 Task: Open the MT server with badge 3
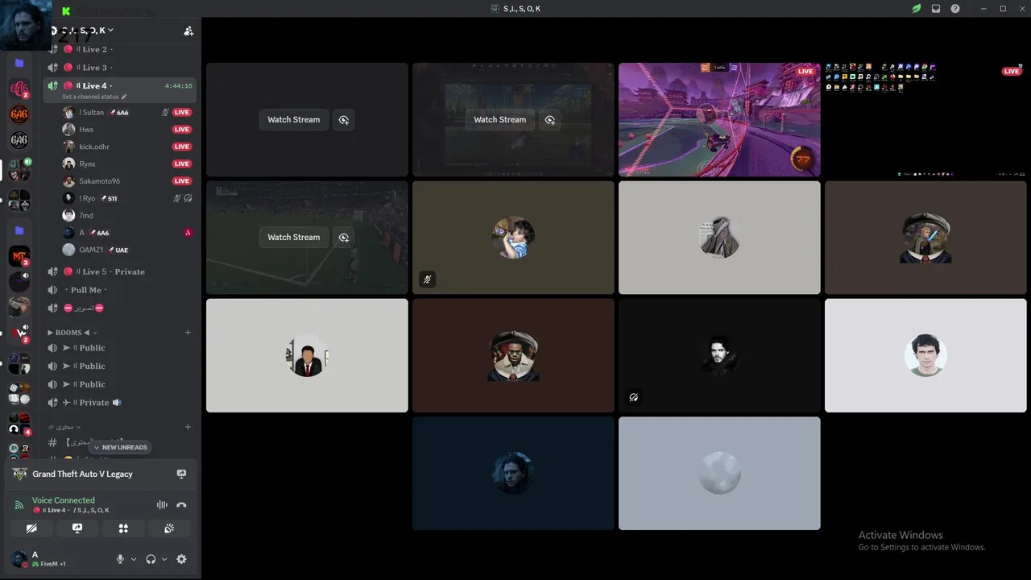(19, 257)
